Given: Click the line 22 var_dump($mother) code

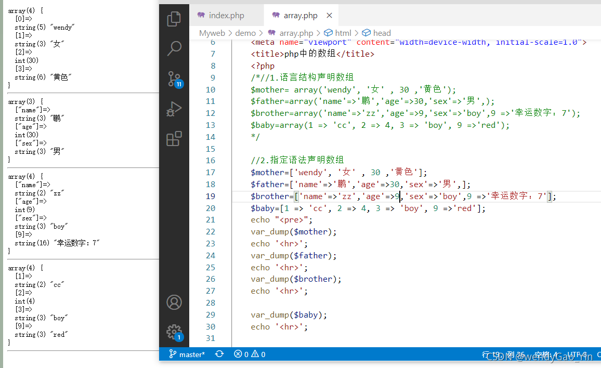Looking at the screenshot, I should (294, 232).
